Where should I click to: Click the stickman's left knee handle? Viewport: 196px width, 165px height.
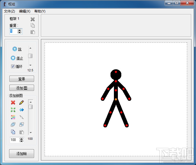pyautogui.click(x=110, y=112)
